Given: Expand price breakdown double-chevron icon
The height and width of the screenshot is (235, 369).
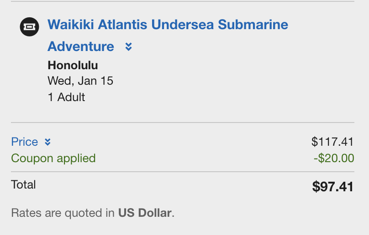Looking at the screenshot, I should (x=47, y=142).
